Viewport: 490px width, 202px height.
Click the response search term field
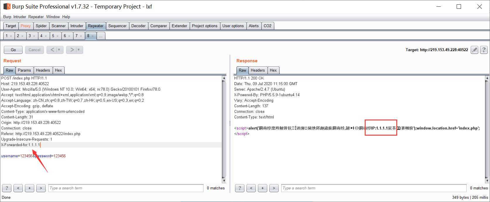point(374,188)
